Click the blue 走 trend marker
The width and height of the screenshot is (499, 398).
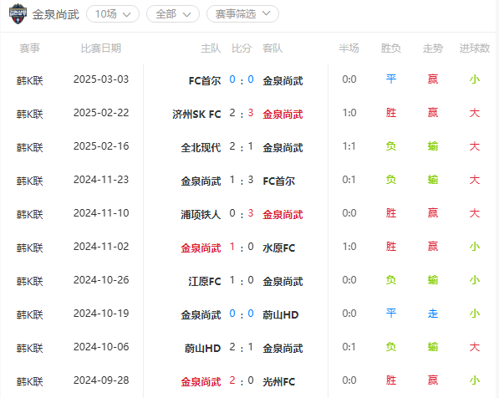tap(433, 314)
